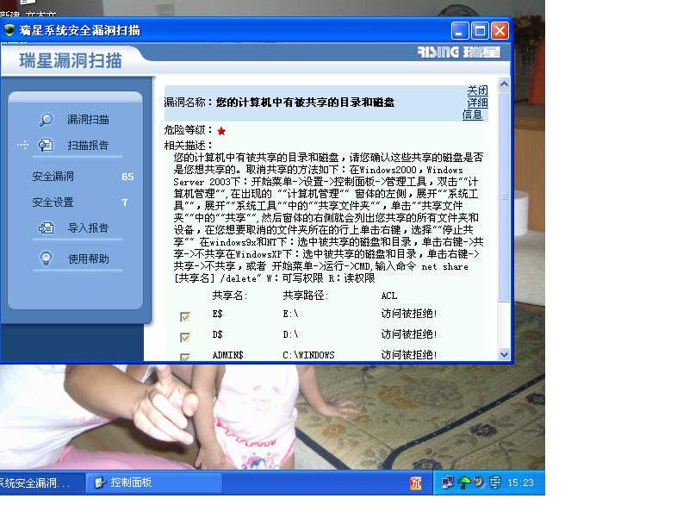Click the 15:23 system clock

click(x=521, y=483)
